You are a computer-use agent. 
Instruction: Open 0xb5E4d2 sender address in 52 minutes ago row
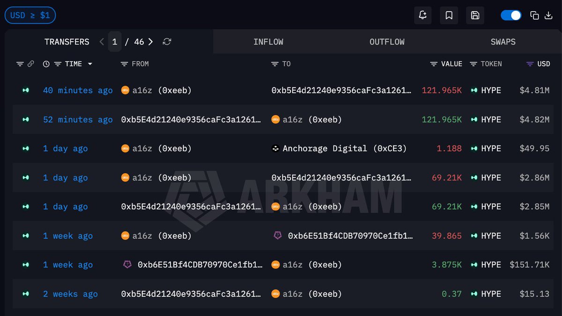191,119
